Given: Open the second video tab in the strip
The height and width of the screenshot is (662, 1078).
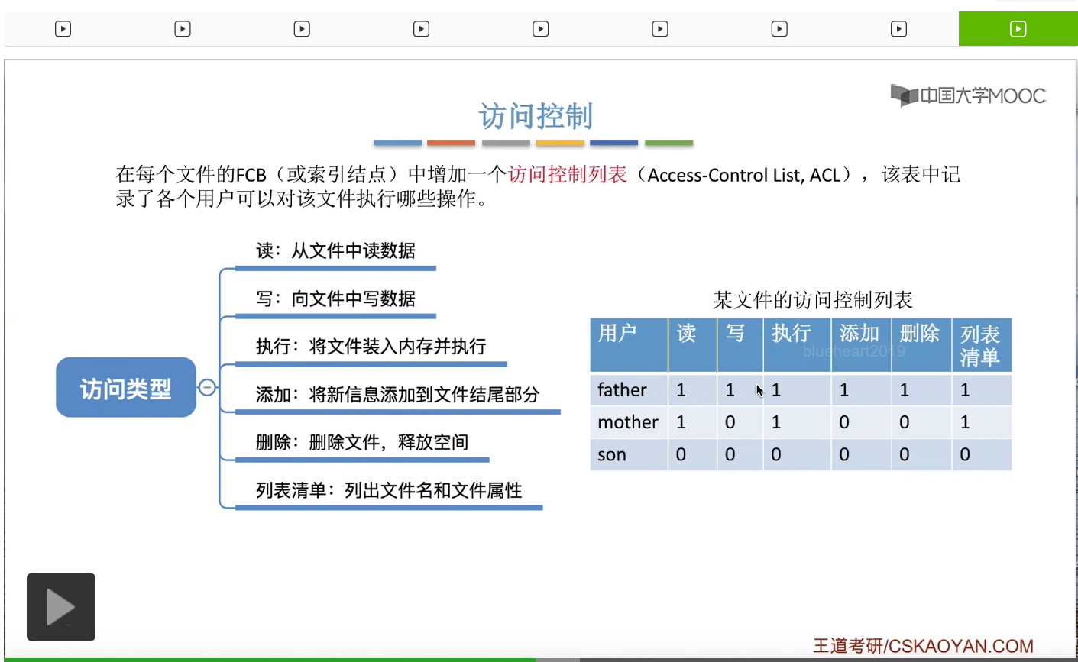Looking at the screenshot, I should click(x=183, y=29).
